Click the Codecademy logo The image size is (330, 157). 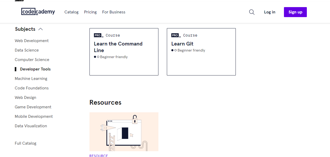tap(38, 12)
